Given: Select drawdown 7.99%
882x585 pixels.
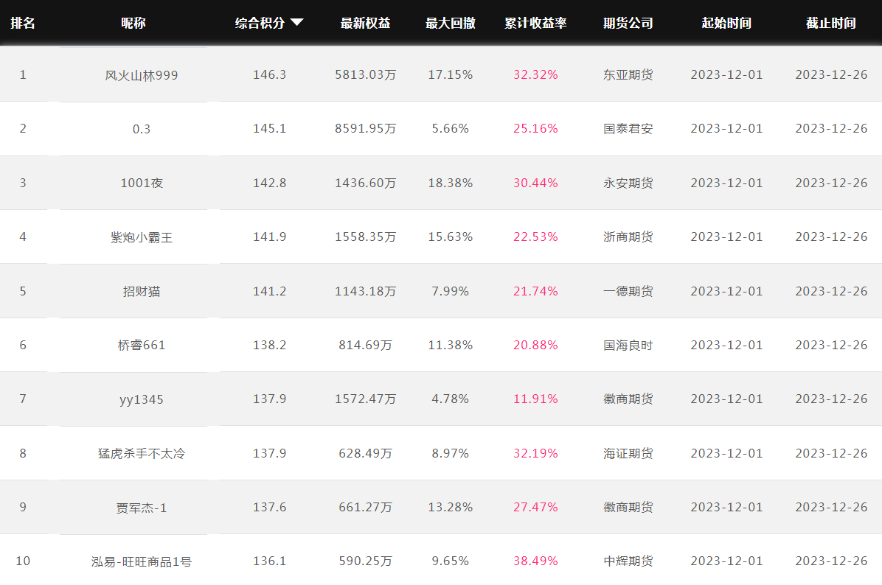Looking at the screenshot, I should click(451, 291).
